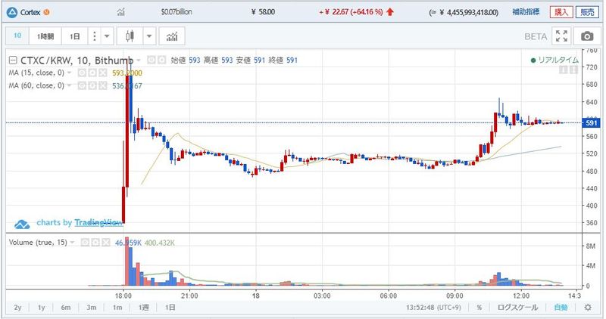
Task: Remove the MA (15, close, 0) indicator
Action: (102, 73)
